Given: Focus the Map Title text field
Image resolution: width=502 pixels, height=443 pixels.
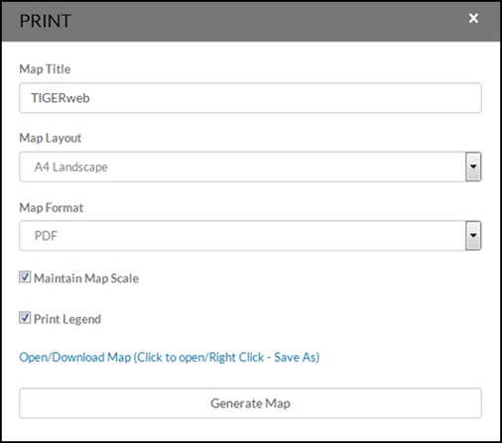Looking at the screenshot, I should click(x=250, y=98).
